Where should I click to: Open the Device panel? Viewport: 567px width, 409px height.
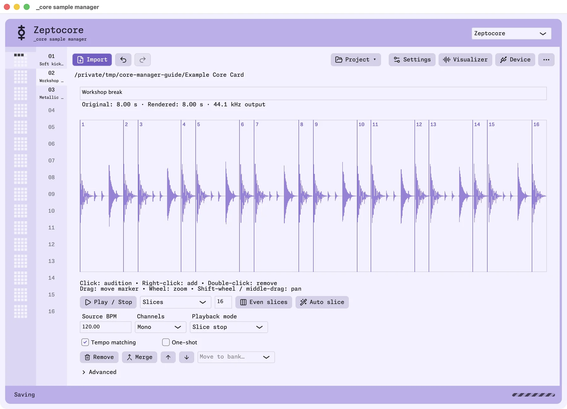point(515,60)
